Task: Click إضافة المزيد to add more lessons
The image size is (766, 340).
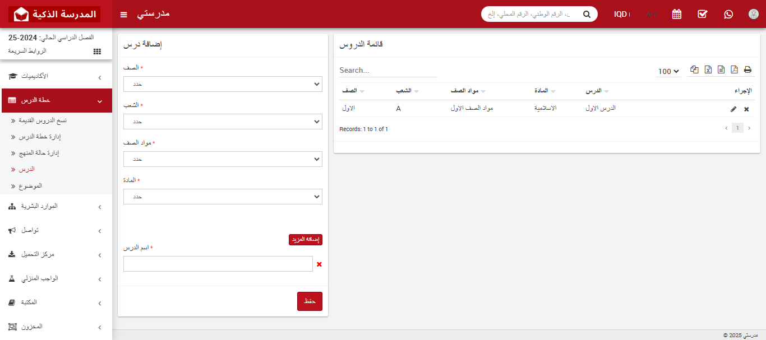Action: coord(306,239)
